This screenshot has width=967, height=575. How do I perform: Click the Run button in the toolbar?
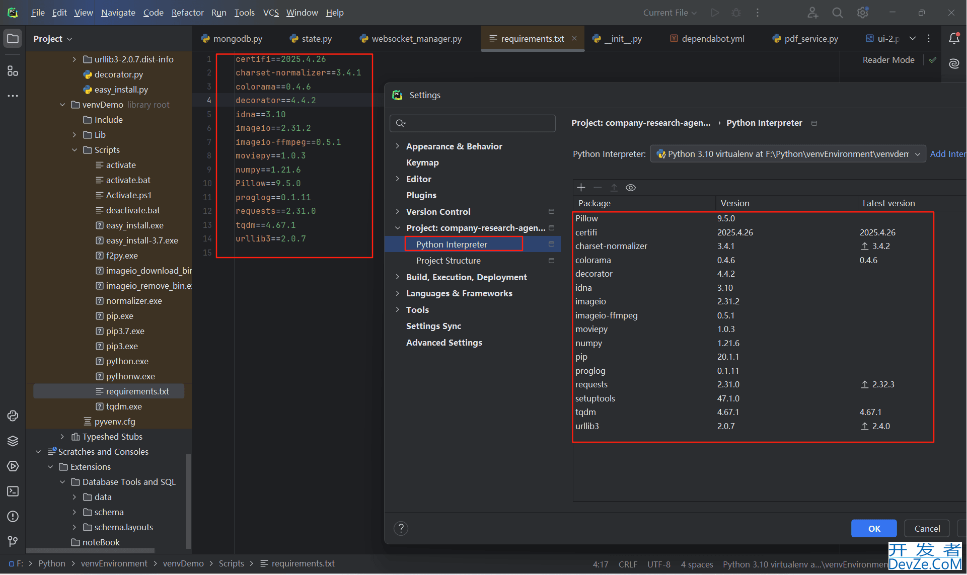(714, 13)
